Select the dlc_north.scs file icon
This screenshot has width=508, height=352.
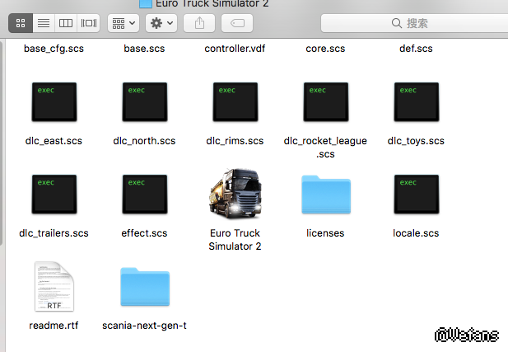pos(145,103)
